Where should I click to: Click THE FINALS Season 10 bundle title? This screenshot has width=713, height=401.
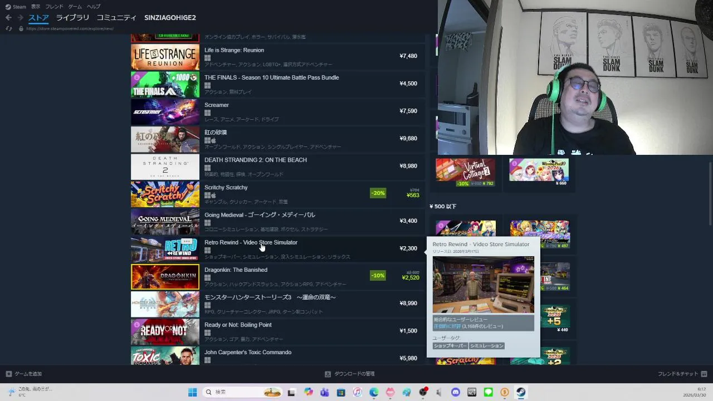pyautogui.click(x=271, y=77)
